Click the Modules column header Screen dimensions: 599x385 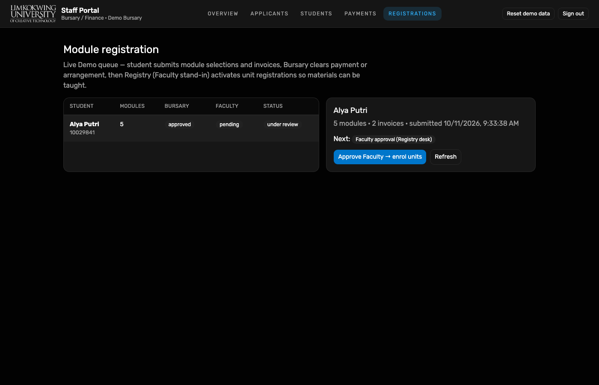[x=132, y=106]
